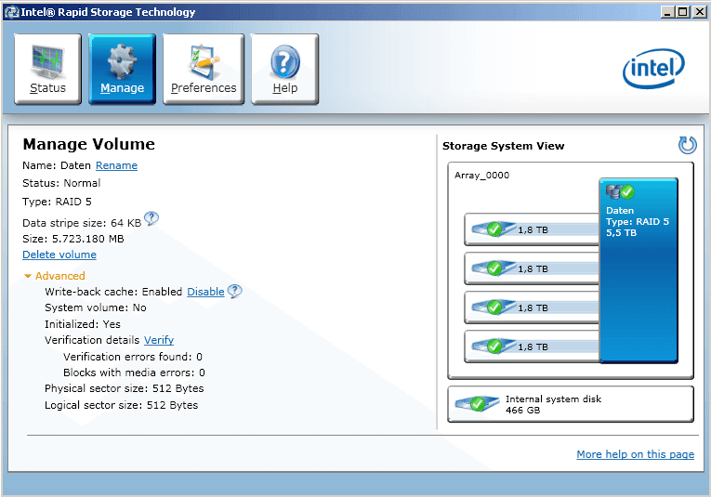Click the Rename link next to Daten
Image resolution: width=711 pixels, height=497 pixels.
(x=116, y=165)
